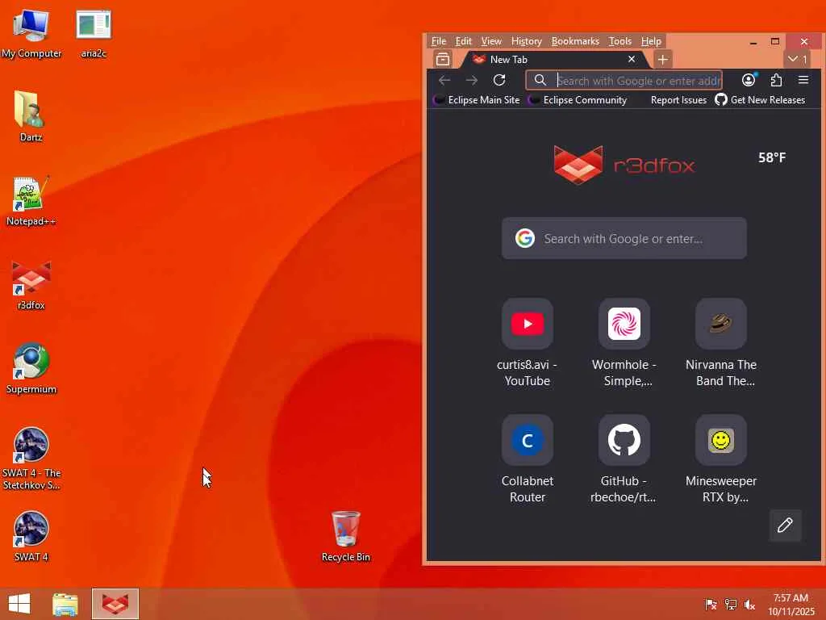Open Get New Releases bookmark
The image size is (826, 620).
[x=760, y=99]
